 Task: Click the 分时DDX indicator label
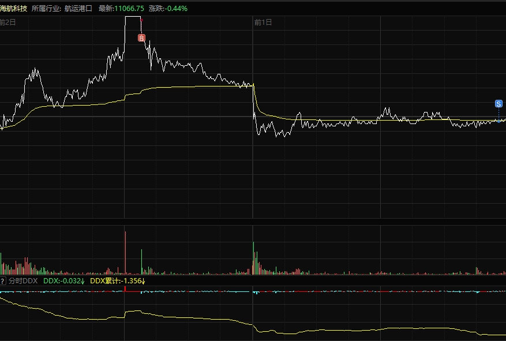coord(23,280)
